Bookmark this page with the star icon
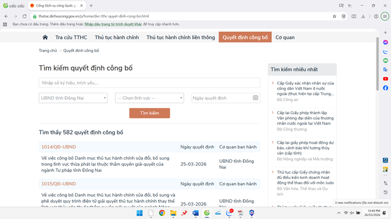Viewport: 391px width, 219px height. tap(335, 16)
